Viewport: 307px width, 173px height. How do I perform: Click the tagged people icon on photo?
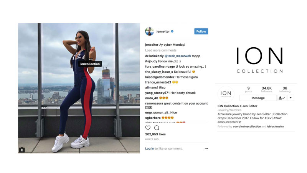click(22, 150)
